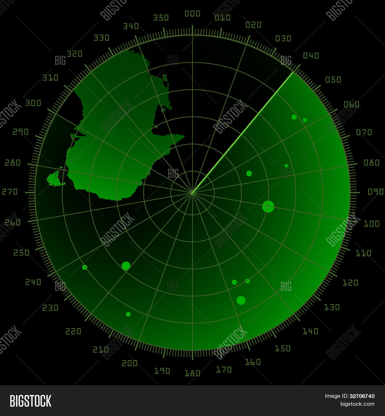Click the large blip beside the 160 radial line
Image resolution: width=385 pixels, height=416 pixels.
click(241, 300)
